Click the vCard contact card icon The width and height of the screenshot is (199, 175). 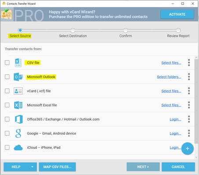click(18, 91)
